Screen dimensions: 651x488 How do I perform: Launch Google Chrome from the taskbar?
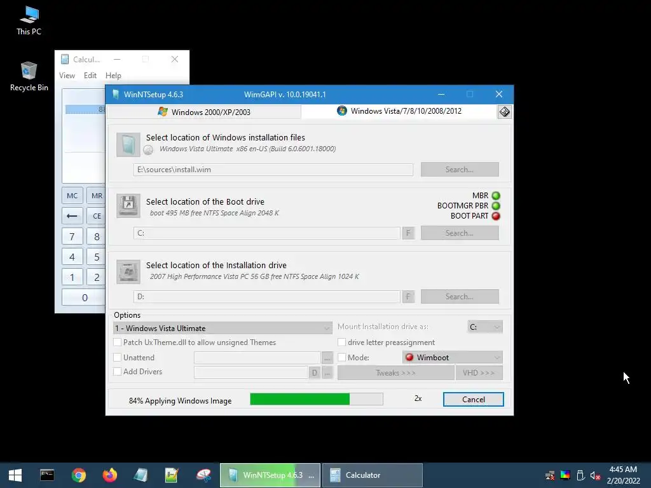coord(78,475)
